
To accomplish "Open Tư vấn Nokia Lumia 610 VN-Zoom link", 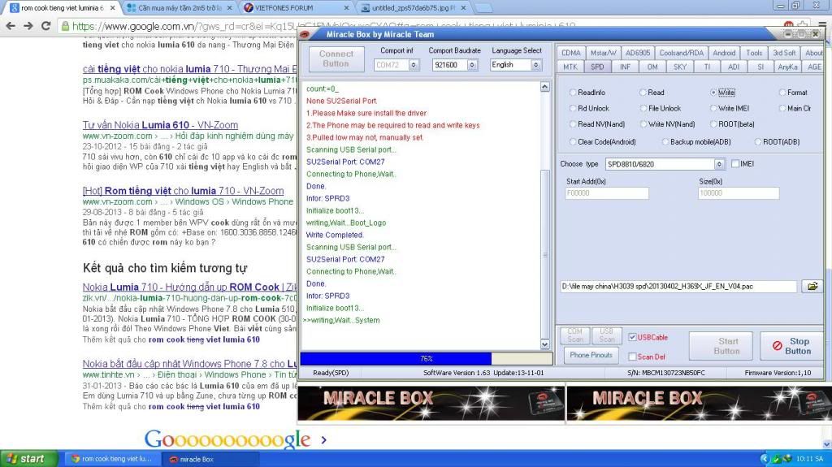I will pos(160,125).
